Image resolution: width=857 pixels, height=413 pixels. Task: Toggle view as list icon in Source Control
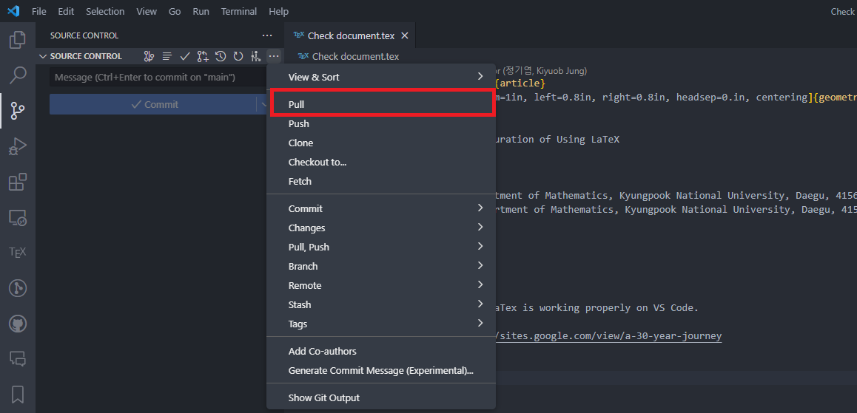coord(167,56)
